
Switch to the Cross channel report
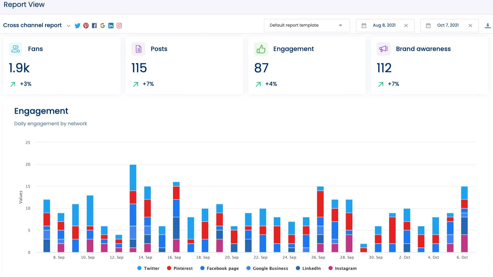click(x=32, y=25)
